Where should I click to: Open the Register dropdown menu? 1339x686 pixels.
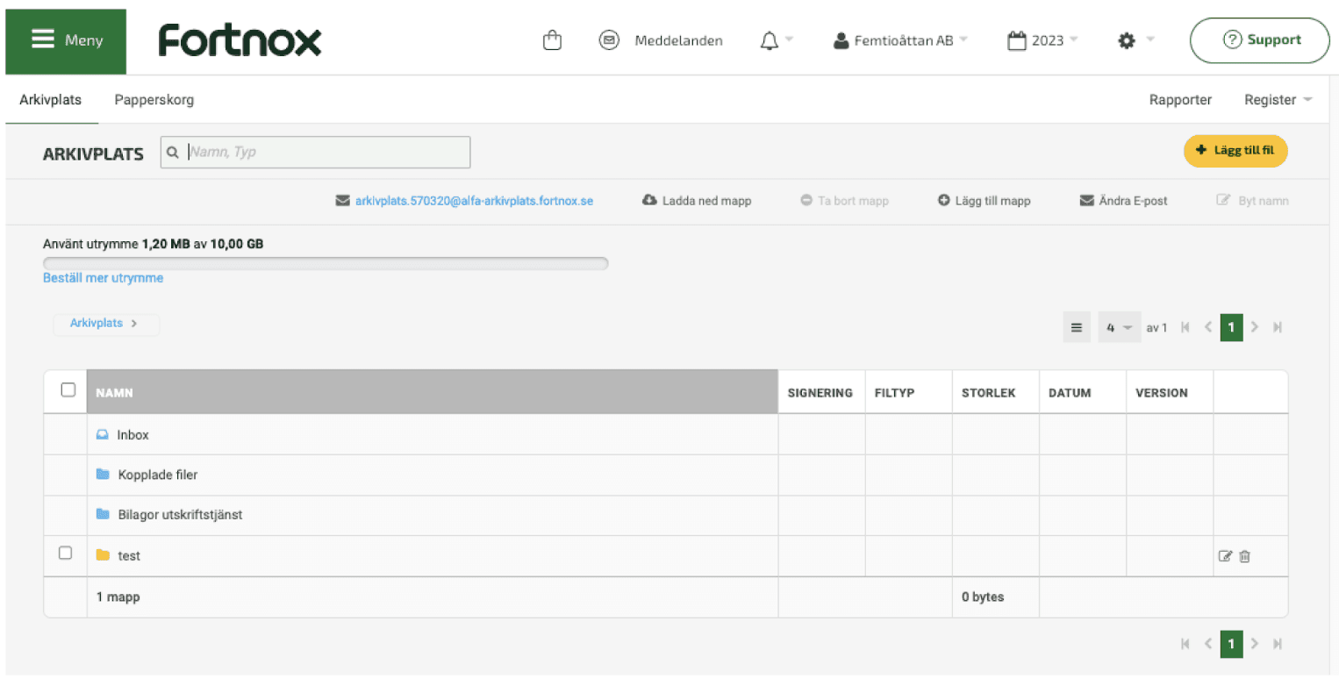[x=1278, y=100]
